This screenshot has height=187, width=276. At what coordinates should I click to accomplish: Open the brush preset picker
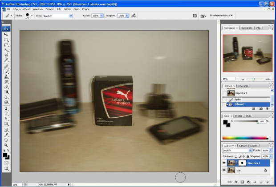[32, 16]
